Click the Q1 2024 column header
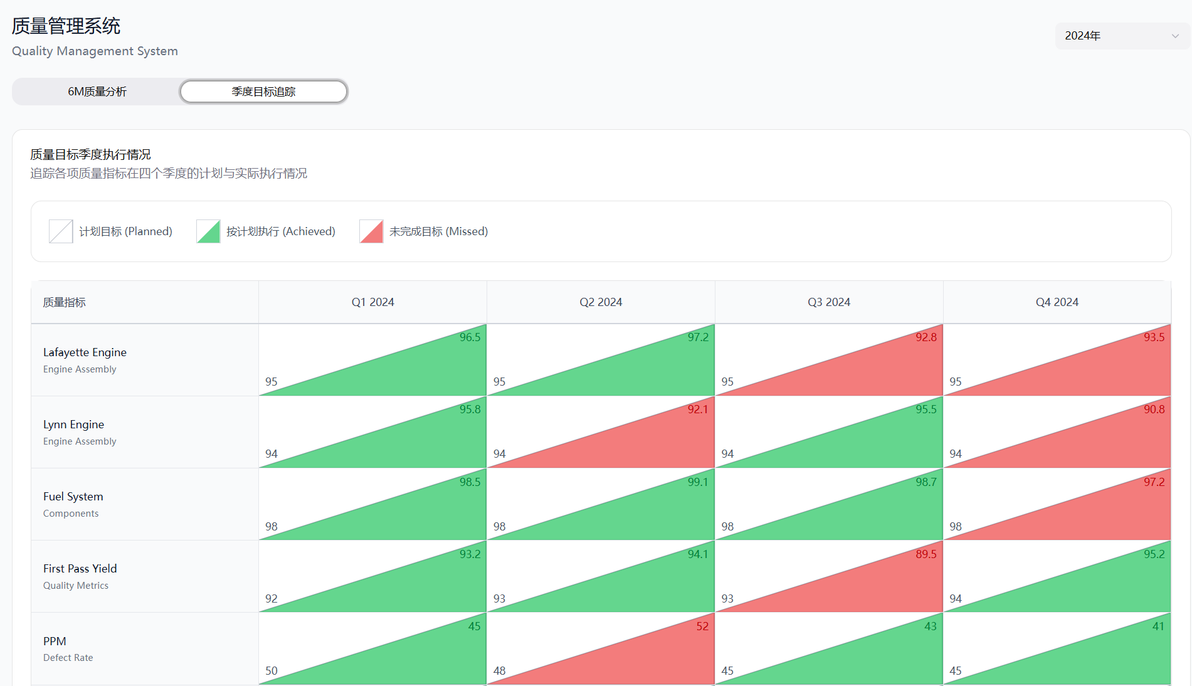This screenshot has height=686, width=1192. tap(372, 302)
